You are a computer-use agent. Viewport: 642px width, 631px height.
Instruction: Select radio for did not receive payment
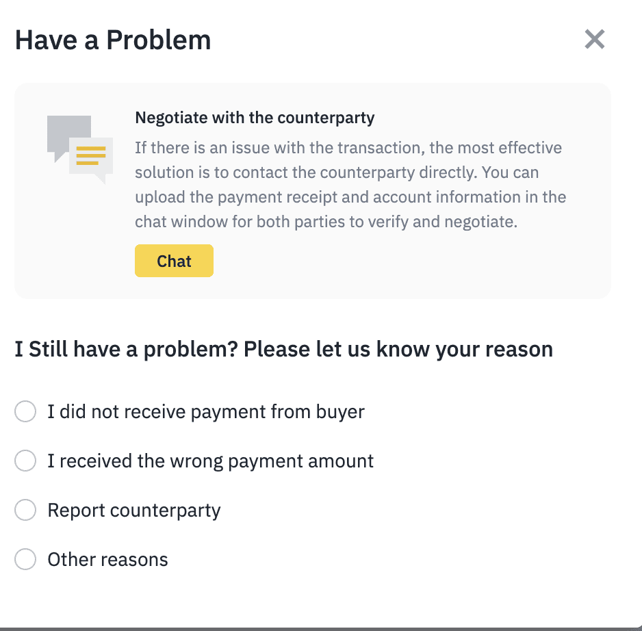25,412
